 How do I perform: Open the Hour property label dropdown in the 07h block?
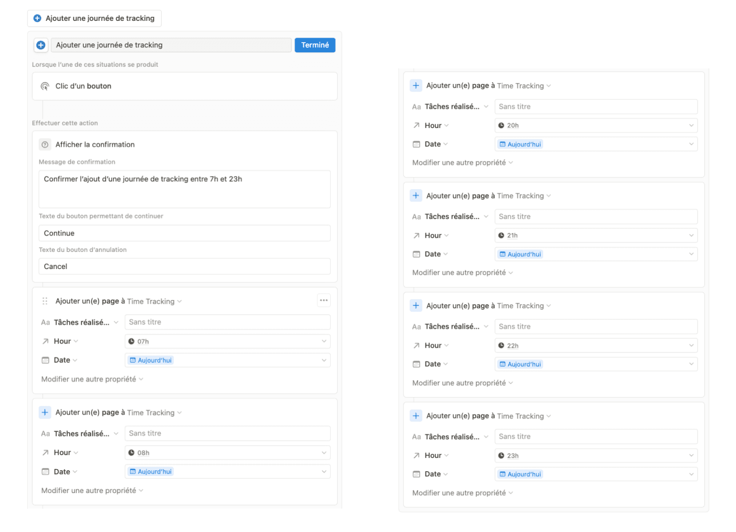(x=66, y=341)
